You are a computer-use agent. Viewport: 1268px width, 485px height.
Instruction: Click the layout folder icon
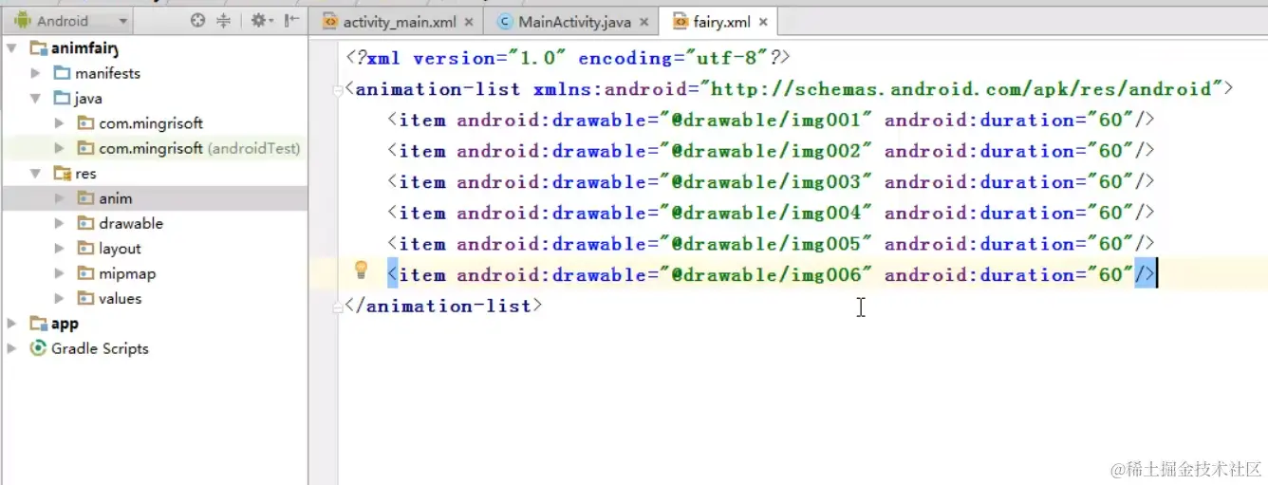(x=85, y=249)
